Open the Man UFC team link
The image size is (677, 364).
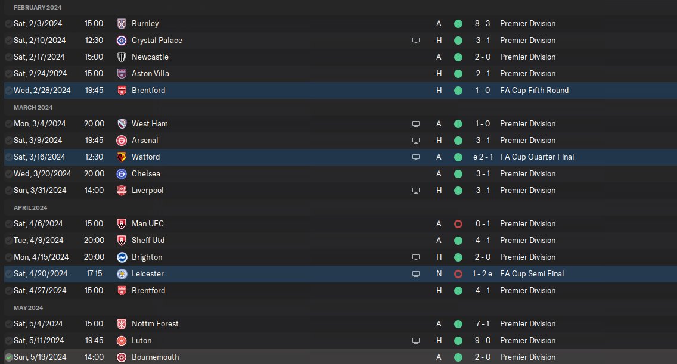[x=147, y=224]
